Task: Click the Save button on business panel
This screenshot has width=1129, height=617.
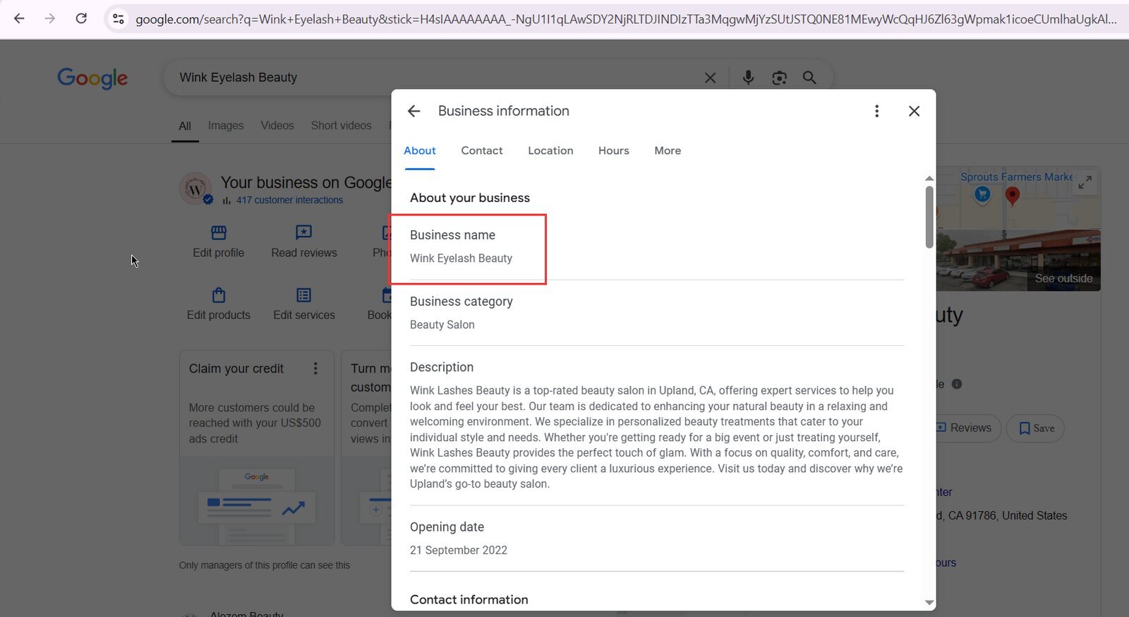Action: pos(1036,429)
